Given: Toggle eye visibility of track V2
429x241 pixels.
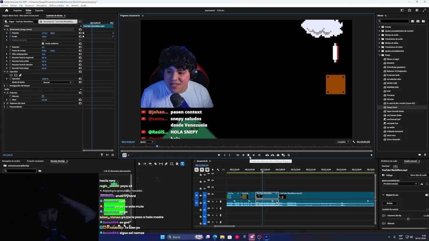Looking at the screenshot, I should [212, 188].
